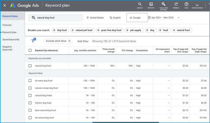Expand Keyword plan in the sidebar

[9, 32]
